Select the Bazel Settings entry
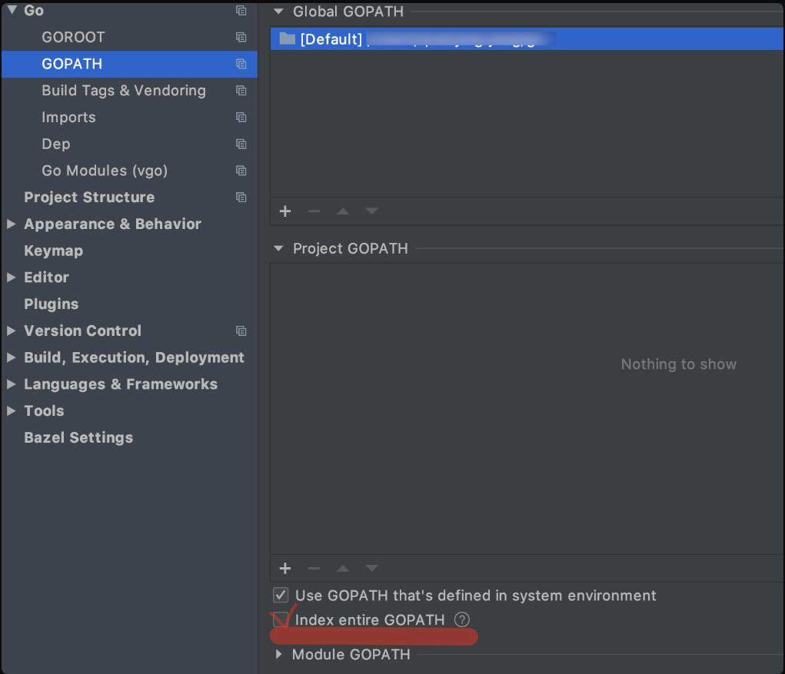The height and width of the screenshot is (674, 785). click(78, 438)
